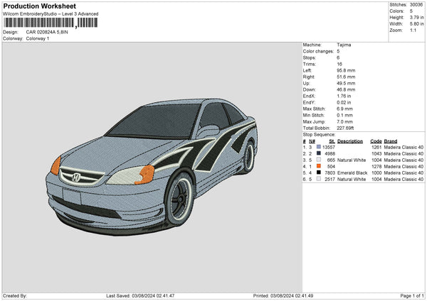Click the Description column header

351,141
